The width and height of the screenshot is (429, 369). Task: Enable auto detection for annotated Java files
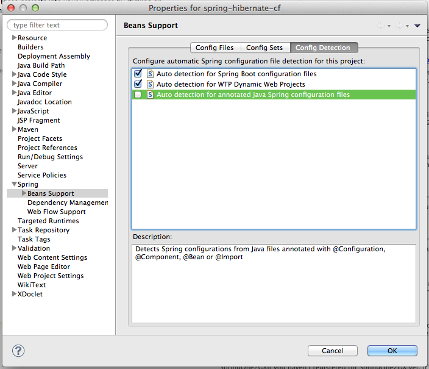click(x=138, y=95)
